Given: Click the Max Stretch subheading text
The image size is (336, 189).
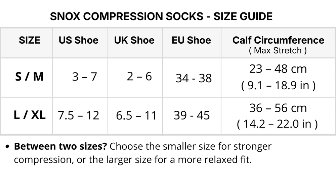Looking at the screenshot, I should [278, 51].
